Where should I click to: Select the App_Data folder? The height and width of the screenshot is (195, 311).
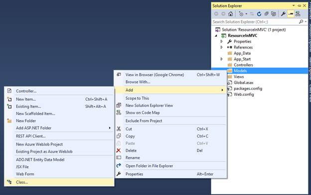click(242, 53)
